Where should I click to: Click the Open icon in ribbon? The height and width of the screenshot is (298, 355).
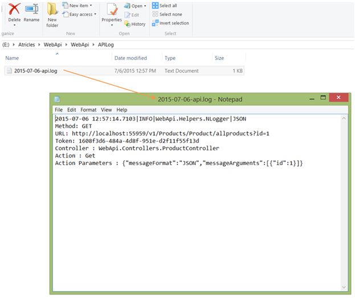click(127, 6)
